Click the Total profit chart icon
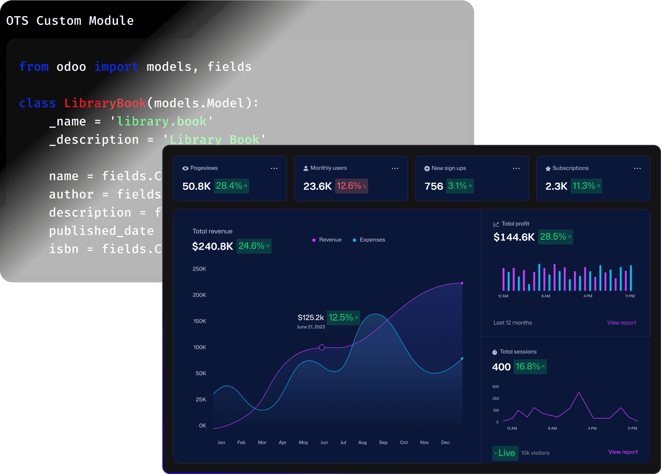This screenshot has width=661, height=474. tap(496, 224)
